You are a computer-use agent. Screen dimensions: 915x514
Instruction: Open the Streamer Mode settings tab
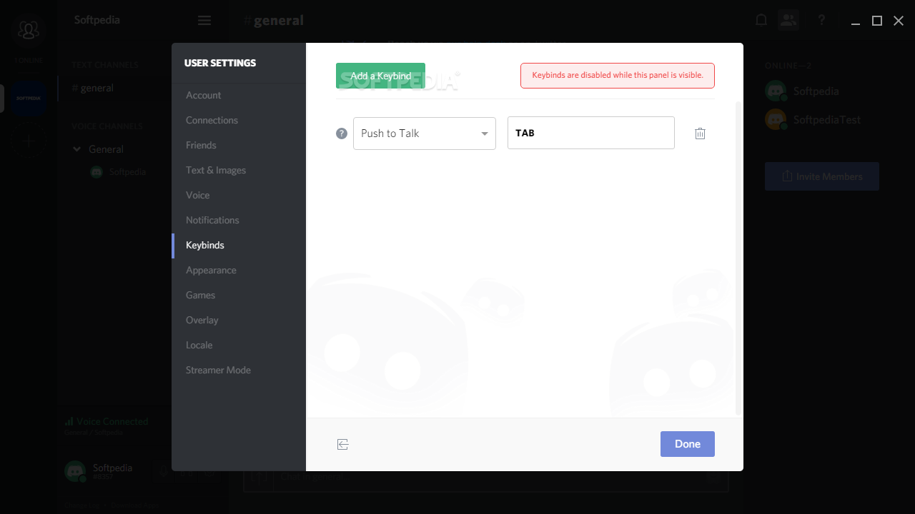coord(239,370)
